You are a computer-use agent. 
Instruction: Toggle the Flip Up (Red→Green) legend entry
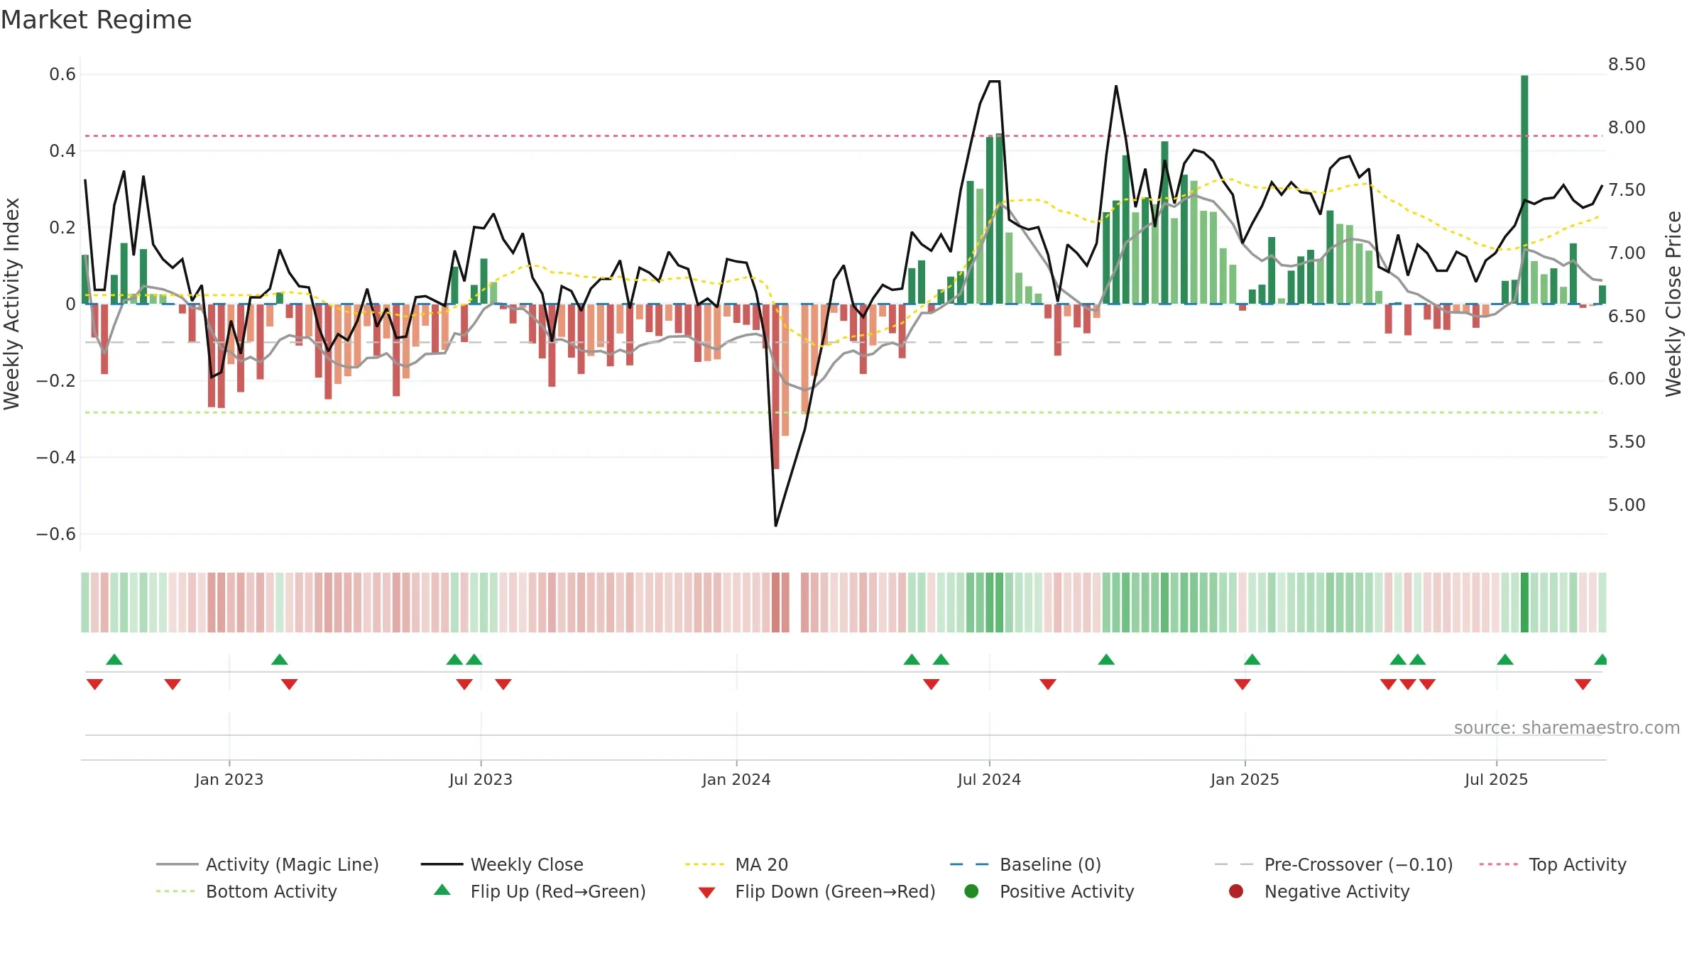(540, 891)
